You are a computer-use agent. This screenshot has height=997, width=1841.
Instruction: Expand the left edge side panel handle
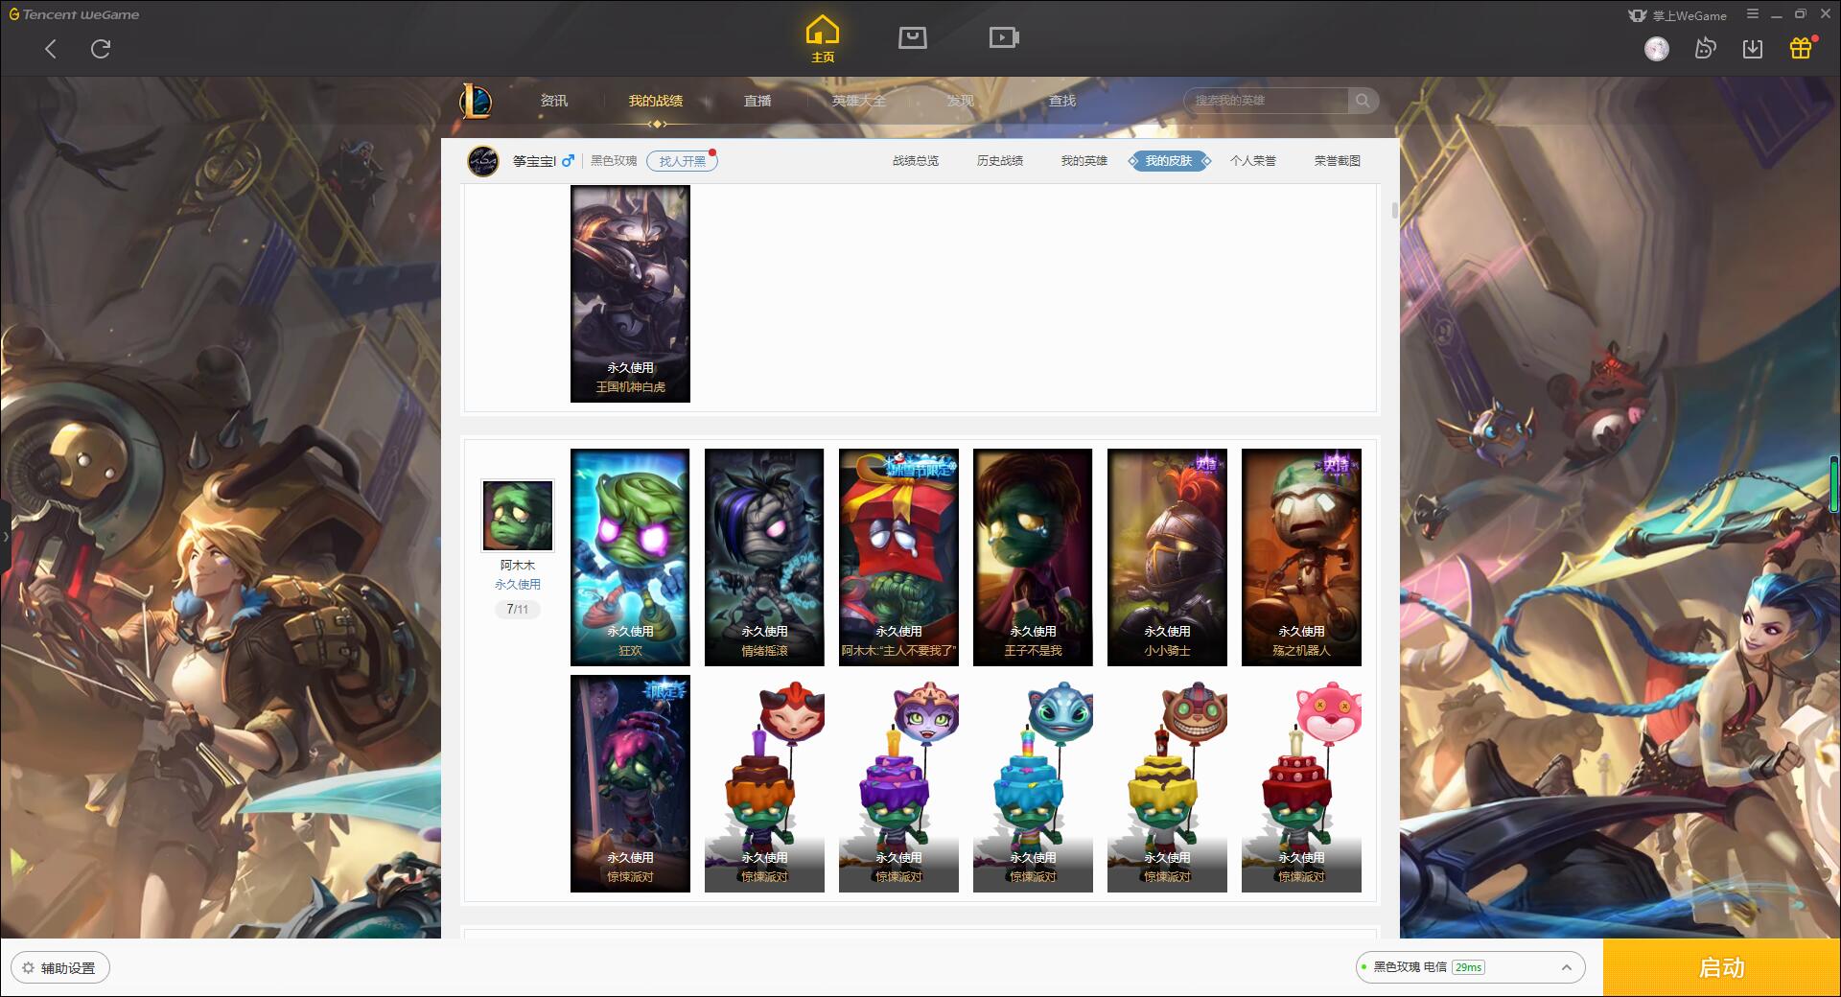click(x=5, y=537)
